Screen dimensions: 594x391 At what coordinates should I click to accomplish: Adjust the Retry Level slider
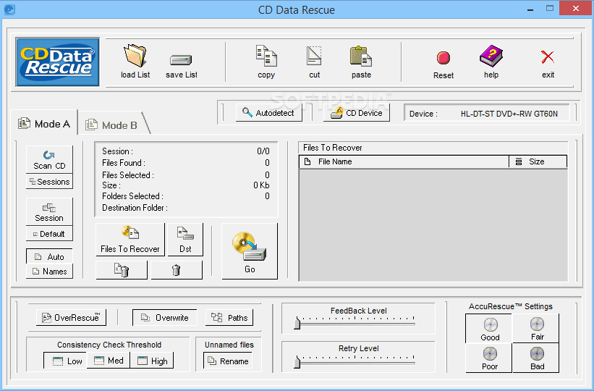click(297, 362)
